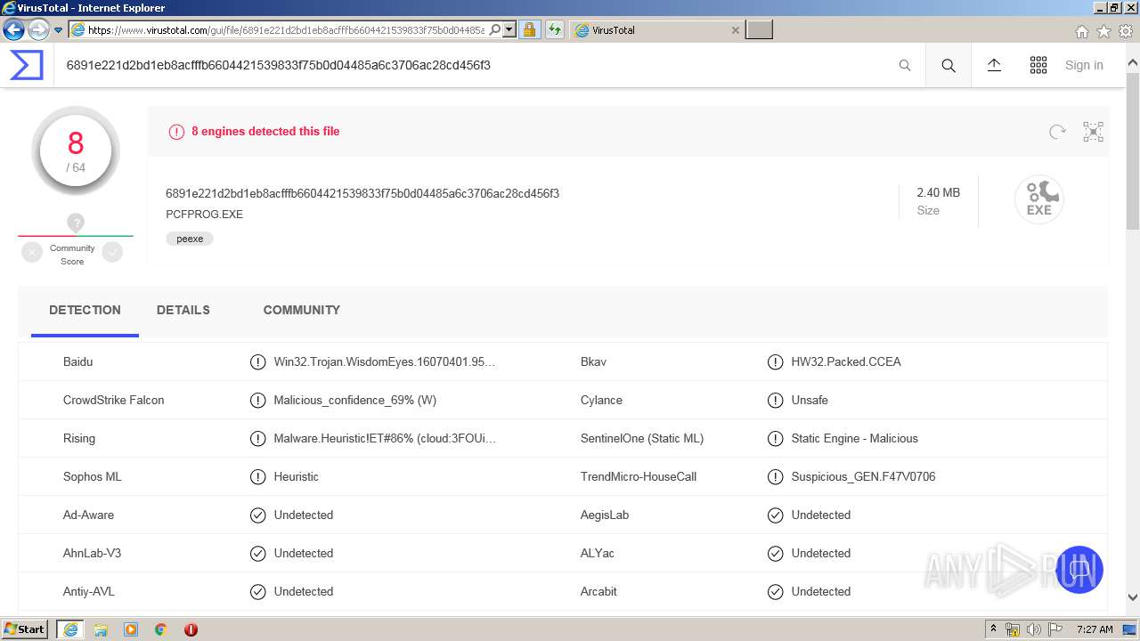Select Static Engine - Malicious text
Viewport: 1140px width, 641px height.
point(854,438)
